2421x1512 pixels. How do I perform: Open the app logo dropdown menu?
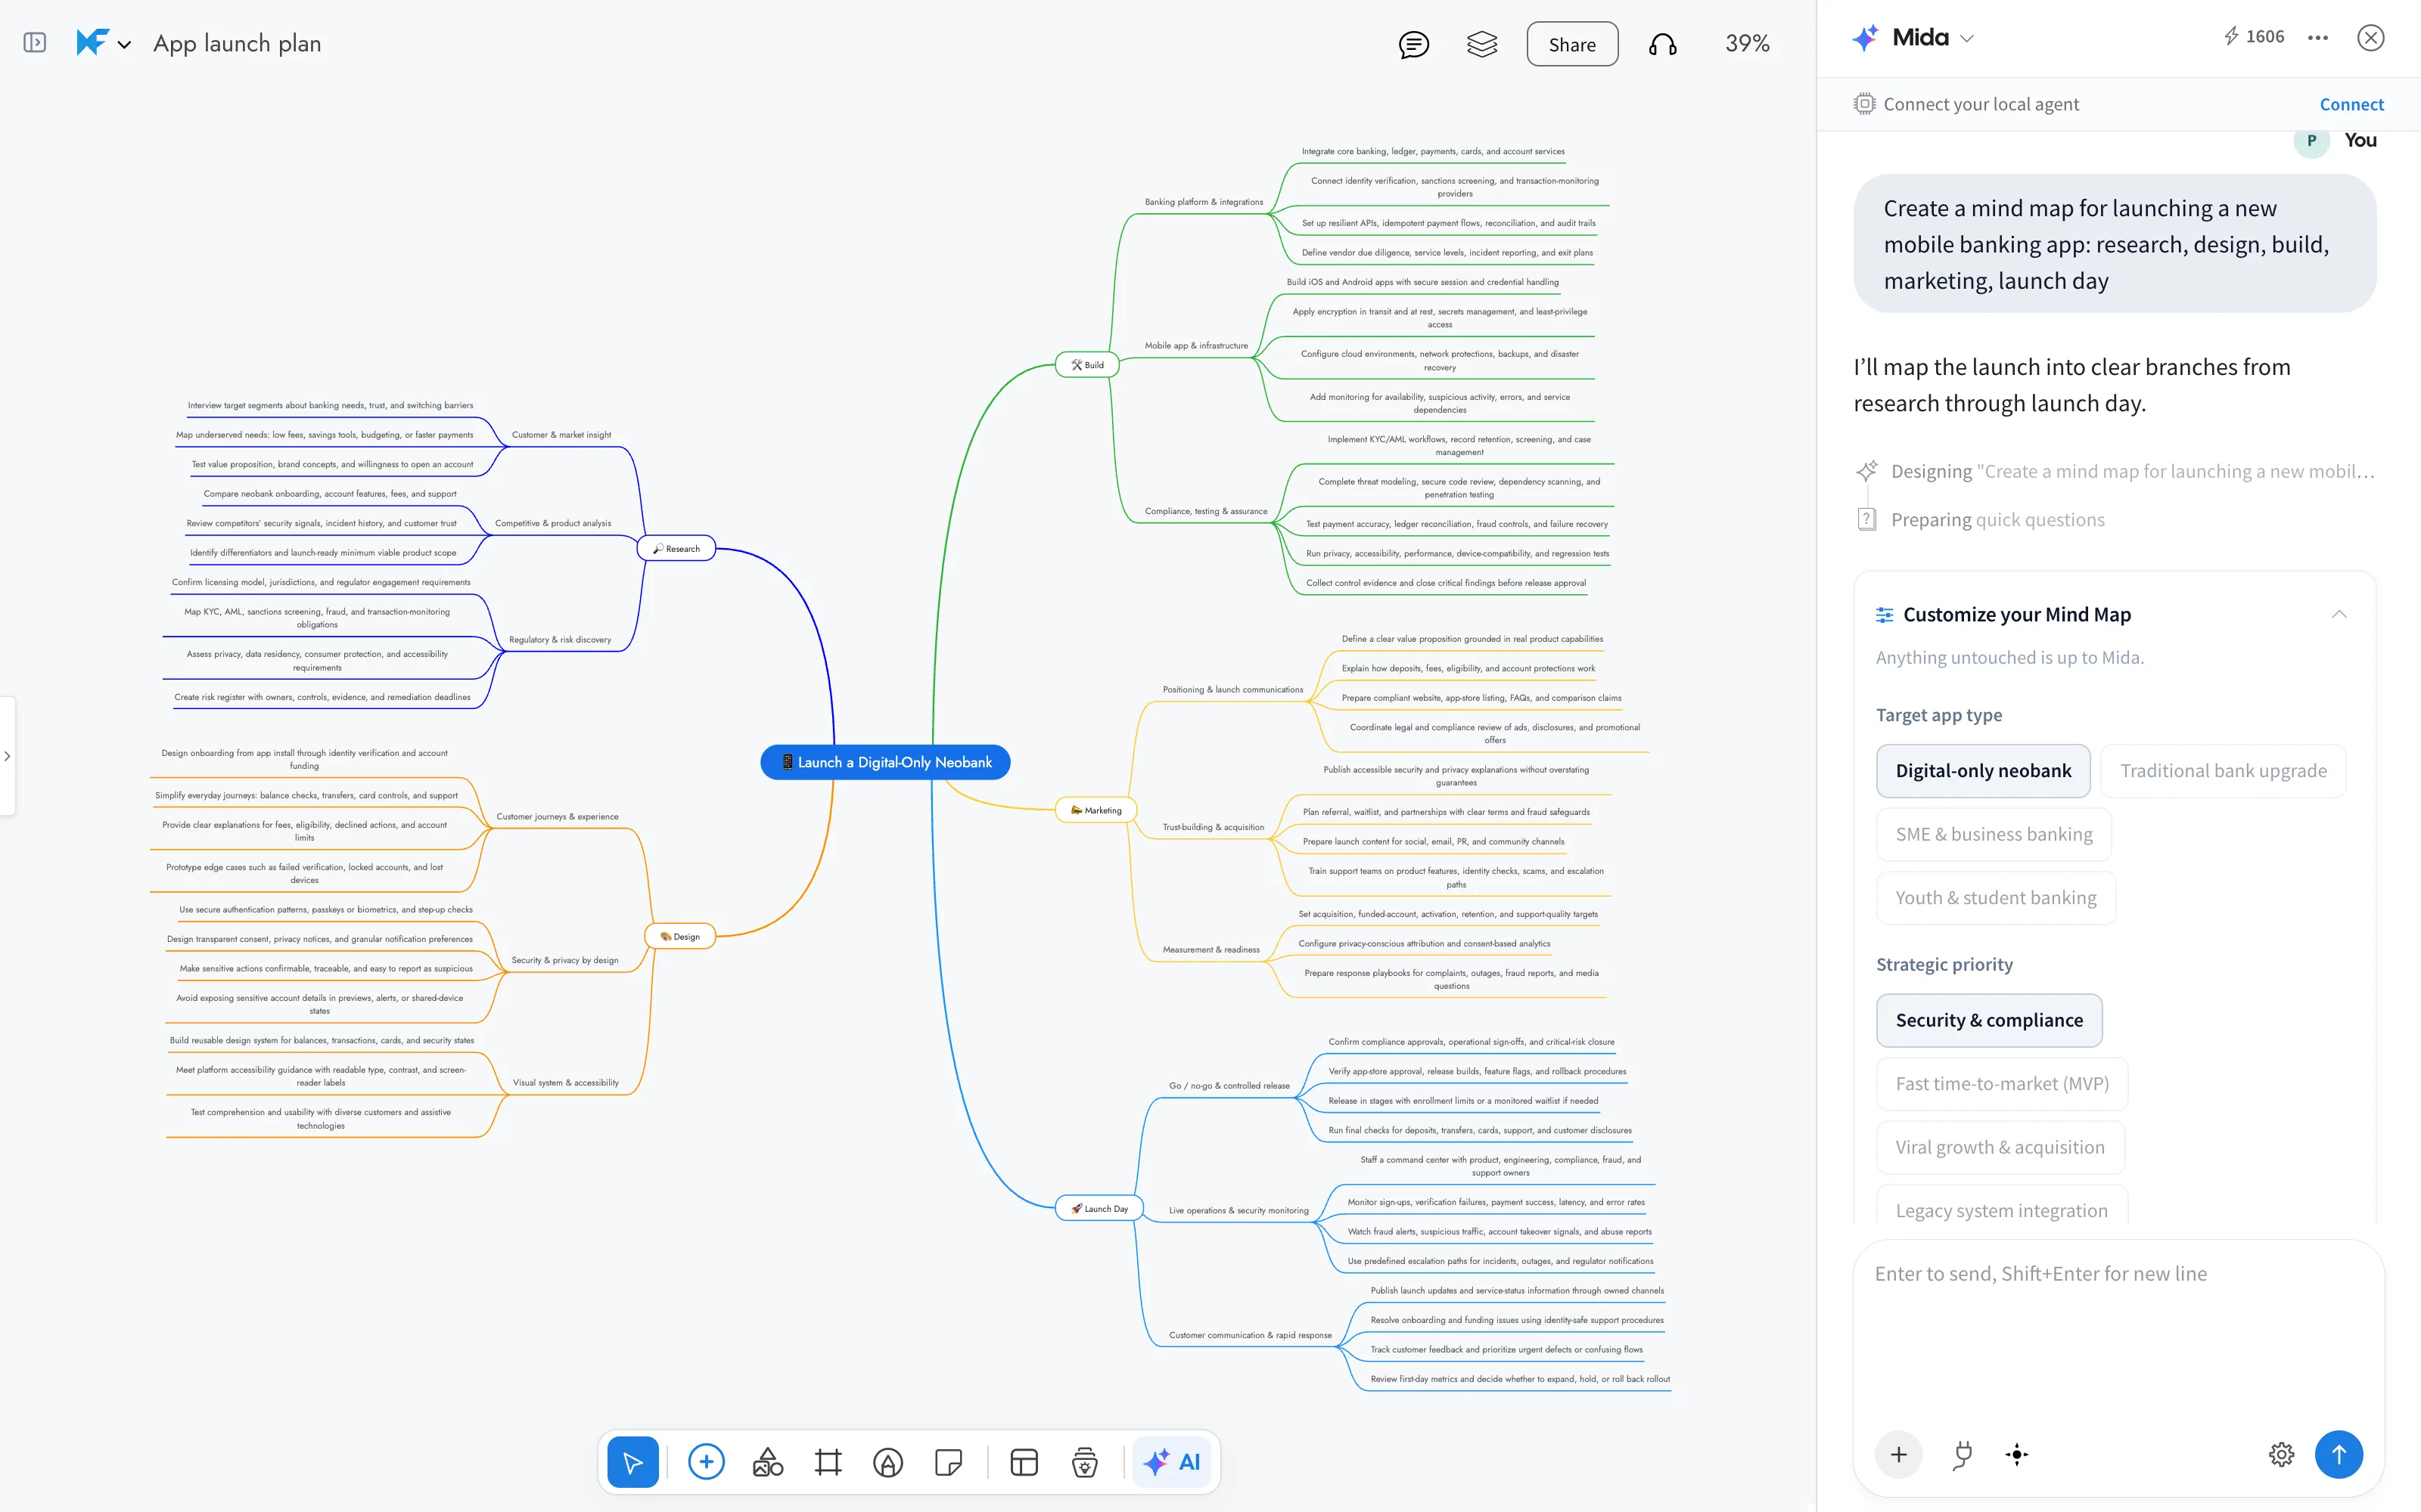[x=103, y=43]
